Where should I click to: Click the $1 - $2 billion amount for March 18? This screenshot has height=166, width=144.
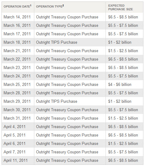(120, 42)
